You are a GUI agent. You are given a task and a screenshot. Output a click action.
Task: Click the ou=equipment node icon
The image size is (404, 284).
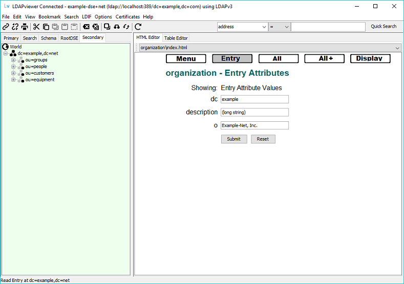(x=21, y=79)
